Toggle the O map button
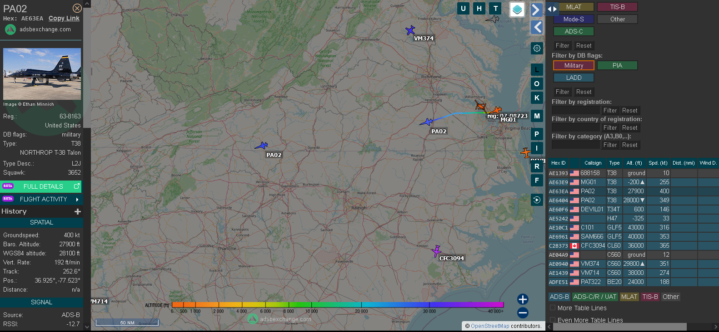 pos(537,84)
